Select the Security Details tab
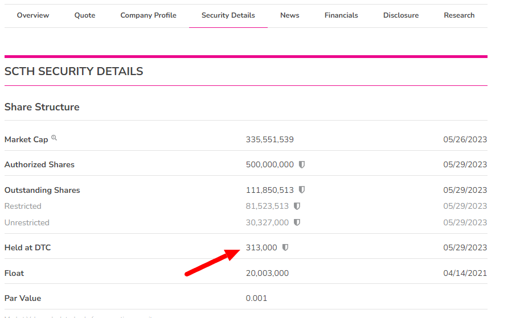This screenshot has width=516, height=318. [x=228, y=15]
